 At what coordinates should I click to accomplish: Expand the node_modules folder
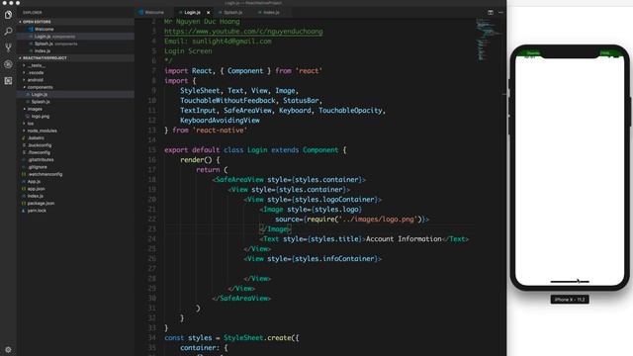coord(42,131)
